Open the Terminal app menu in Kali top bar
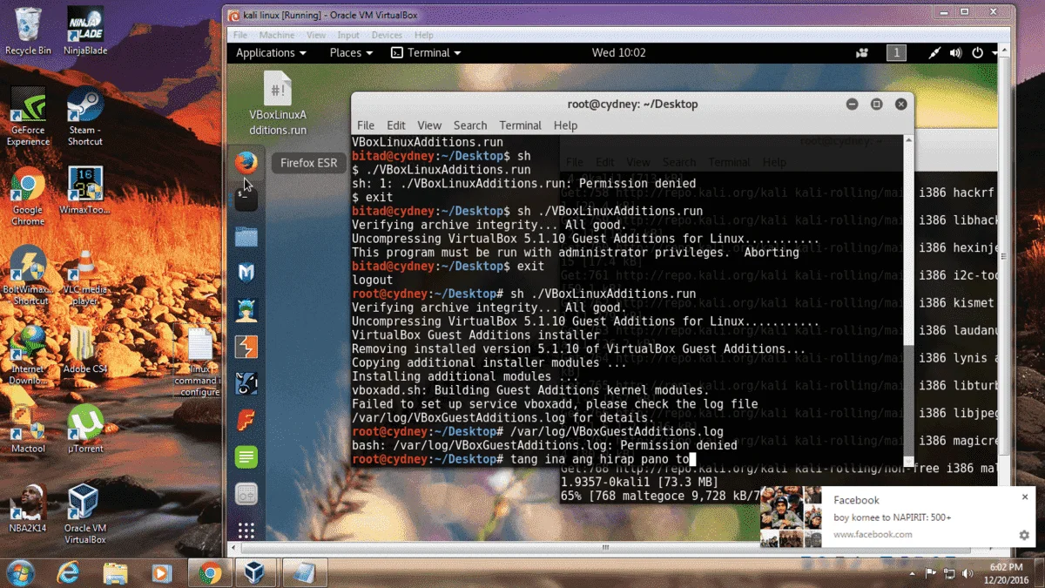This screenshot has height=588, width=1045. click(x=426, y=53)
